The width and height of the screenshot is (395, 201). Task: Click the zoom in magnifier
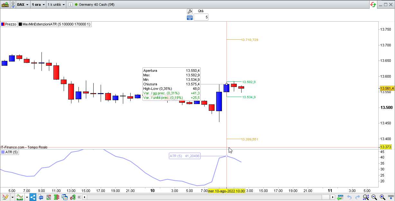(382, 197)
